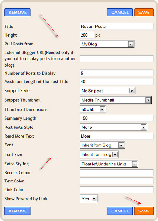Image resolution: width=158 pixels, height=221 pixels.
Task: Open the Font Size dropdown
Action: (99, 154)
